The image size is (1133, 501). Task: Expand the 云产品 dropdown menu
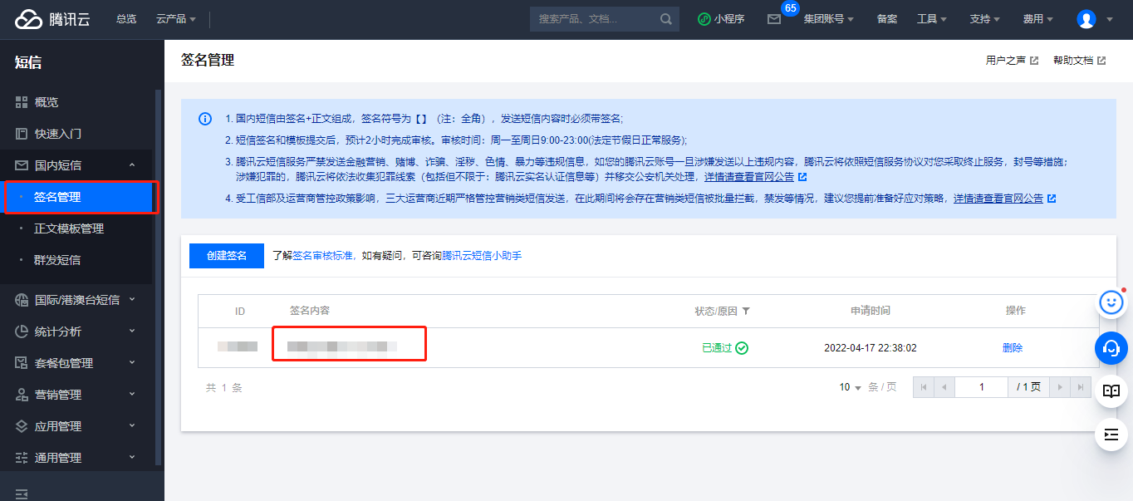[176, 19]
